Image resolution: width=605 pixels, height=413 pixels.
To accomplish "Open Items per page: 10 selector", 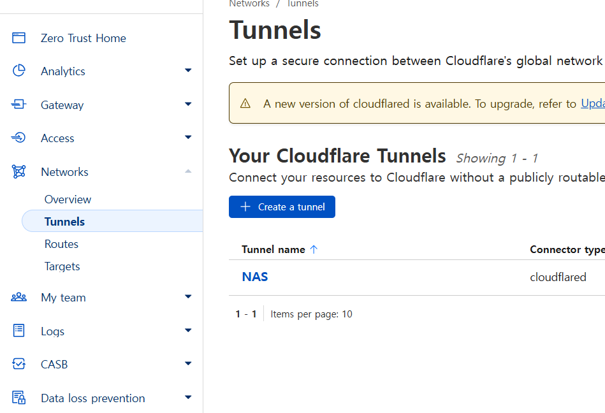I will (x=311, y=314).
